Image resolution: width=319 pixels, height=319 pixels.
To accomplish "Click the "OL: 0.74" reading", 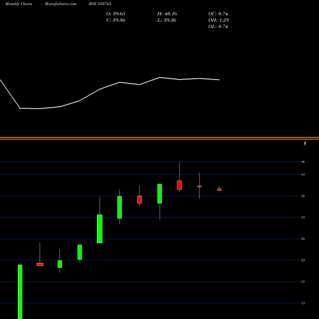I will click(x=218, y=27).
